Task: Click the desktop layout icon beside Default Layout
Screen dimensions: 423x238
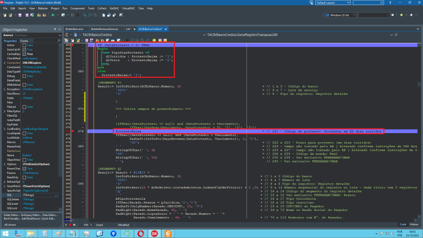Action: [311, 2]
